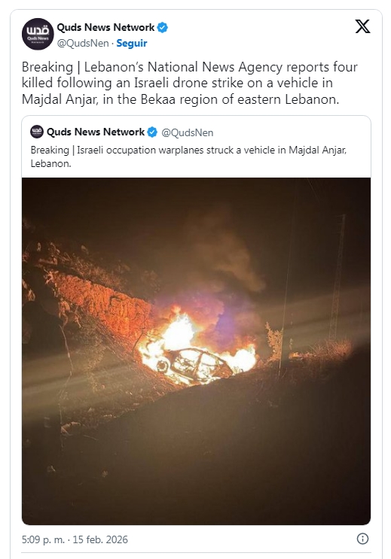
Task: Click the verified badge inside the quoted tweet
Action: [x=152, y=132]
